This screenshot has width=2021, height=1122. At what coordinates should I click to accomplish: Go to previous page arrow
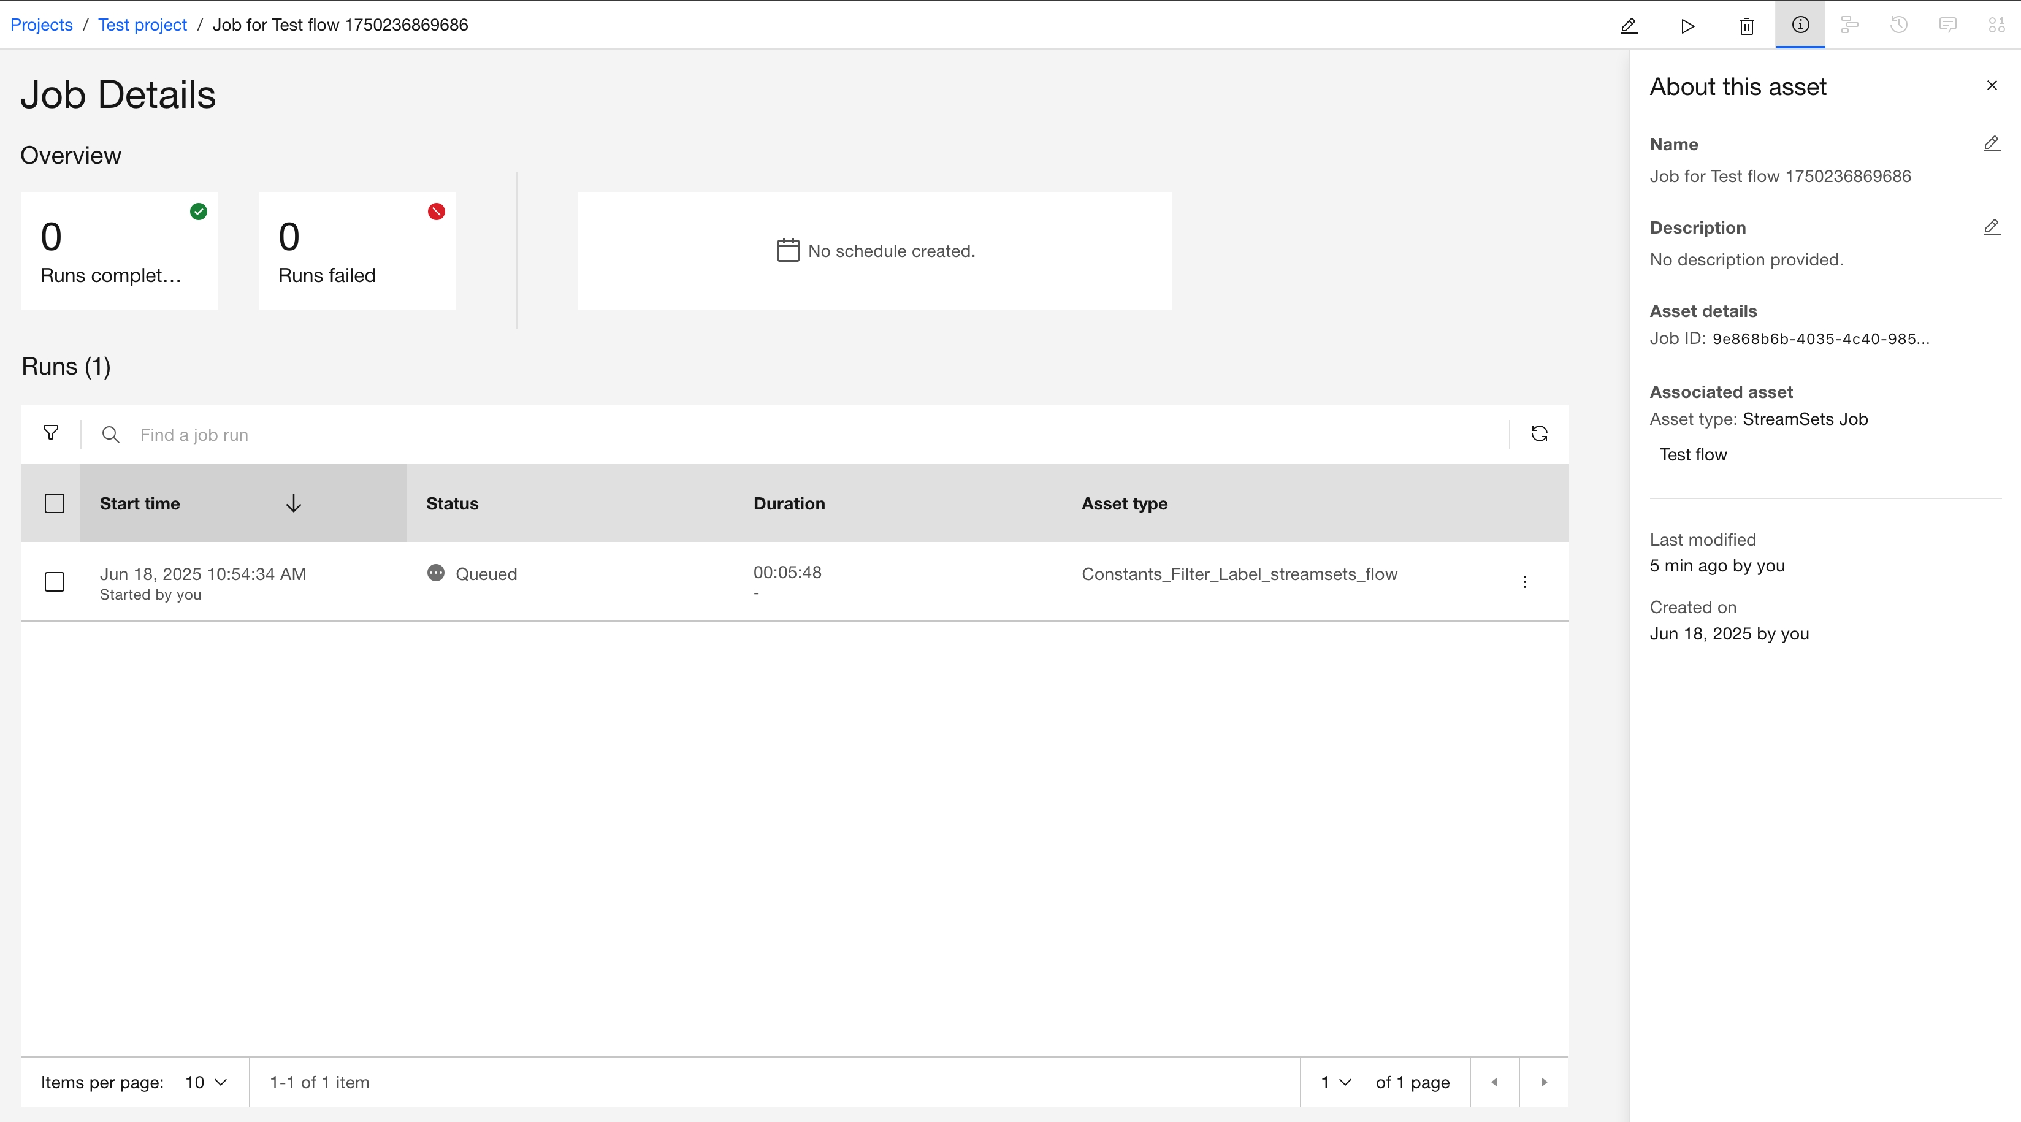[1494, 1082]
